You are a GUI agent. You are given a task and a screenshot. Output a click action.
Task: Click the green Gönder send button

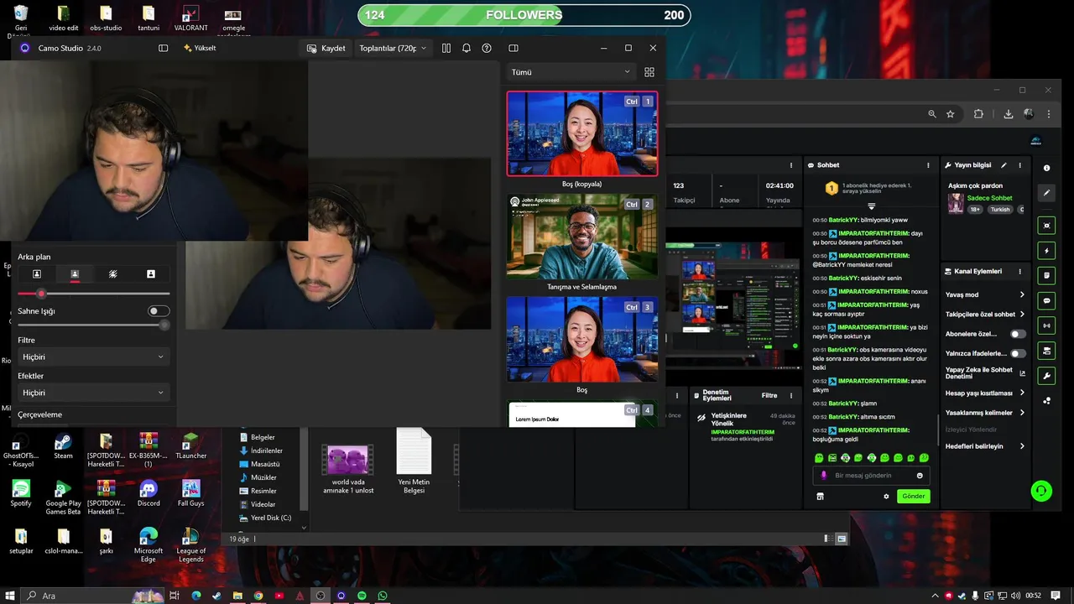click(x=913, y=496)
